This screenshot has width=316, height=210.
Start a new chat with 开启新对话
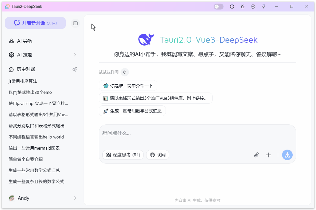tap(35, 23)
